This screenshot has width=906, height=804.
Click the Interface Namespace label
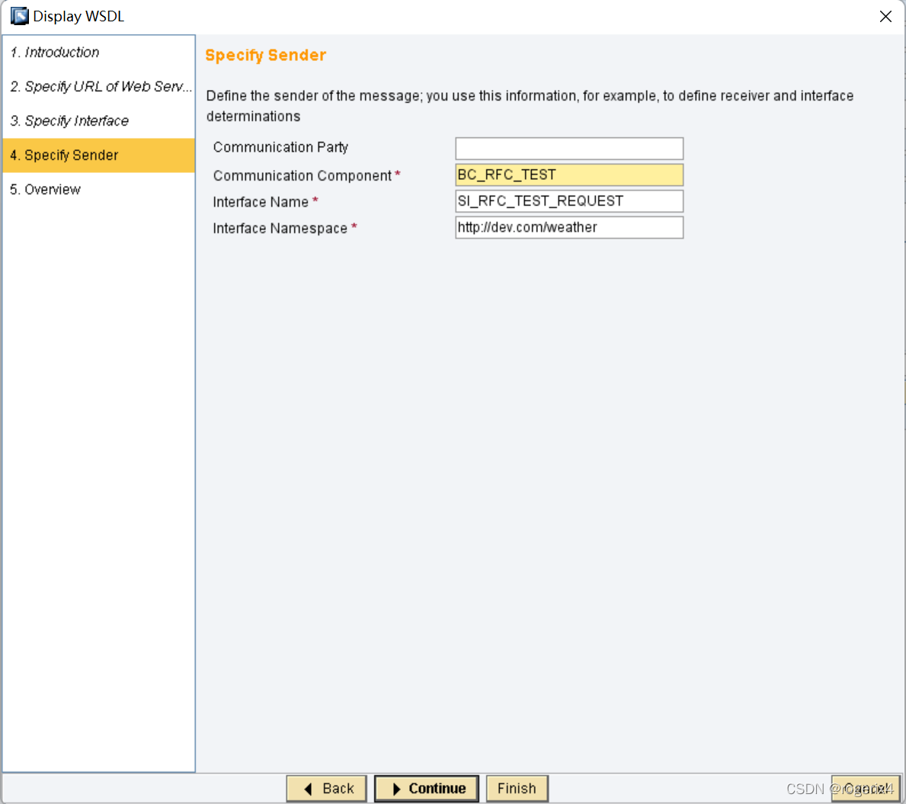pyautogui.click(x=280, y=229)
